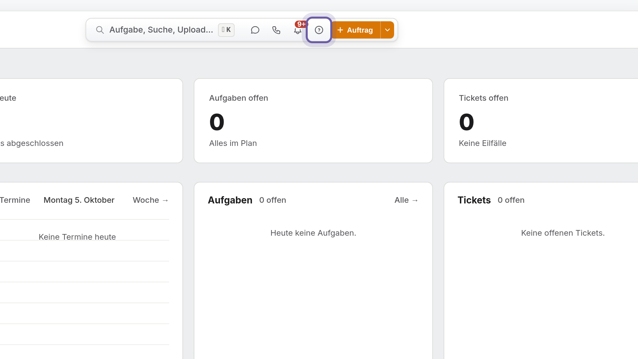
Task: Open the chat messages icon
Action: (x=255, y=30)
